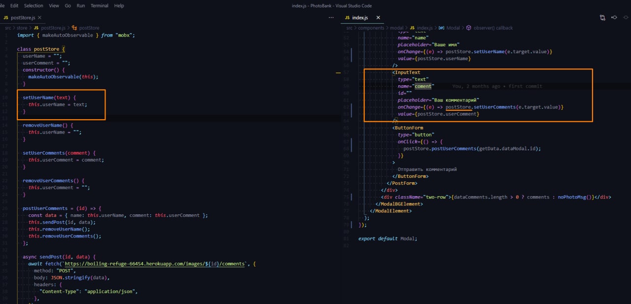Screen dimensions: 631x304
Task: Open the Run menu
Action: click(x=80, y=5)
